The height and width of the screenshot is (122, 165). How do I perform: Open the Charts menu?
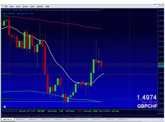pos(25,6)
